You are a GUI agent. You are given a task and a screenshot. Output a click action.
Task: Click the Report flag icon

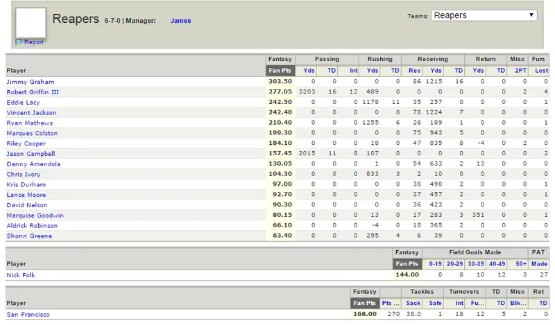19,42
